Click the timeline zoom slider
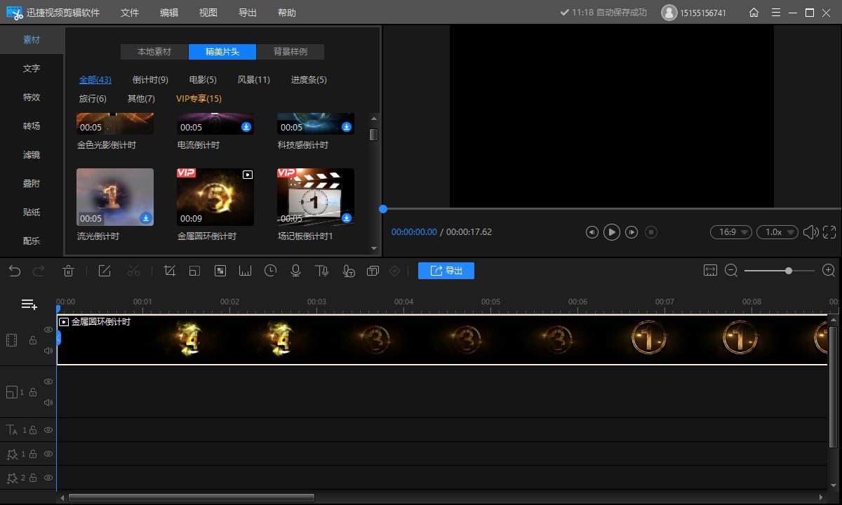 point(789,270)
